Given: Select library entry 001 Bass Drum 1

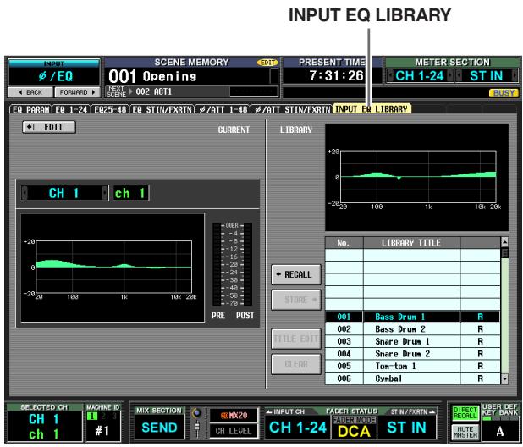Looking at the screenshot, I should coord(413,317).
